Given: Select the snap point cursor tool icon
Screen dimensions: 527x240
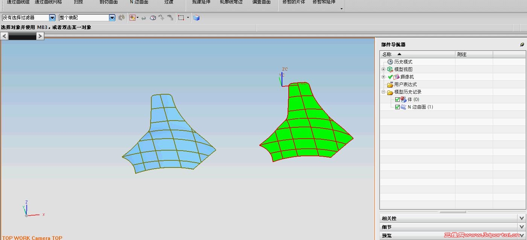Looking at the screenshot, I should pos(132,18).
